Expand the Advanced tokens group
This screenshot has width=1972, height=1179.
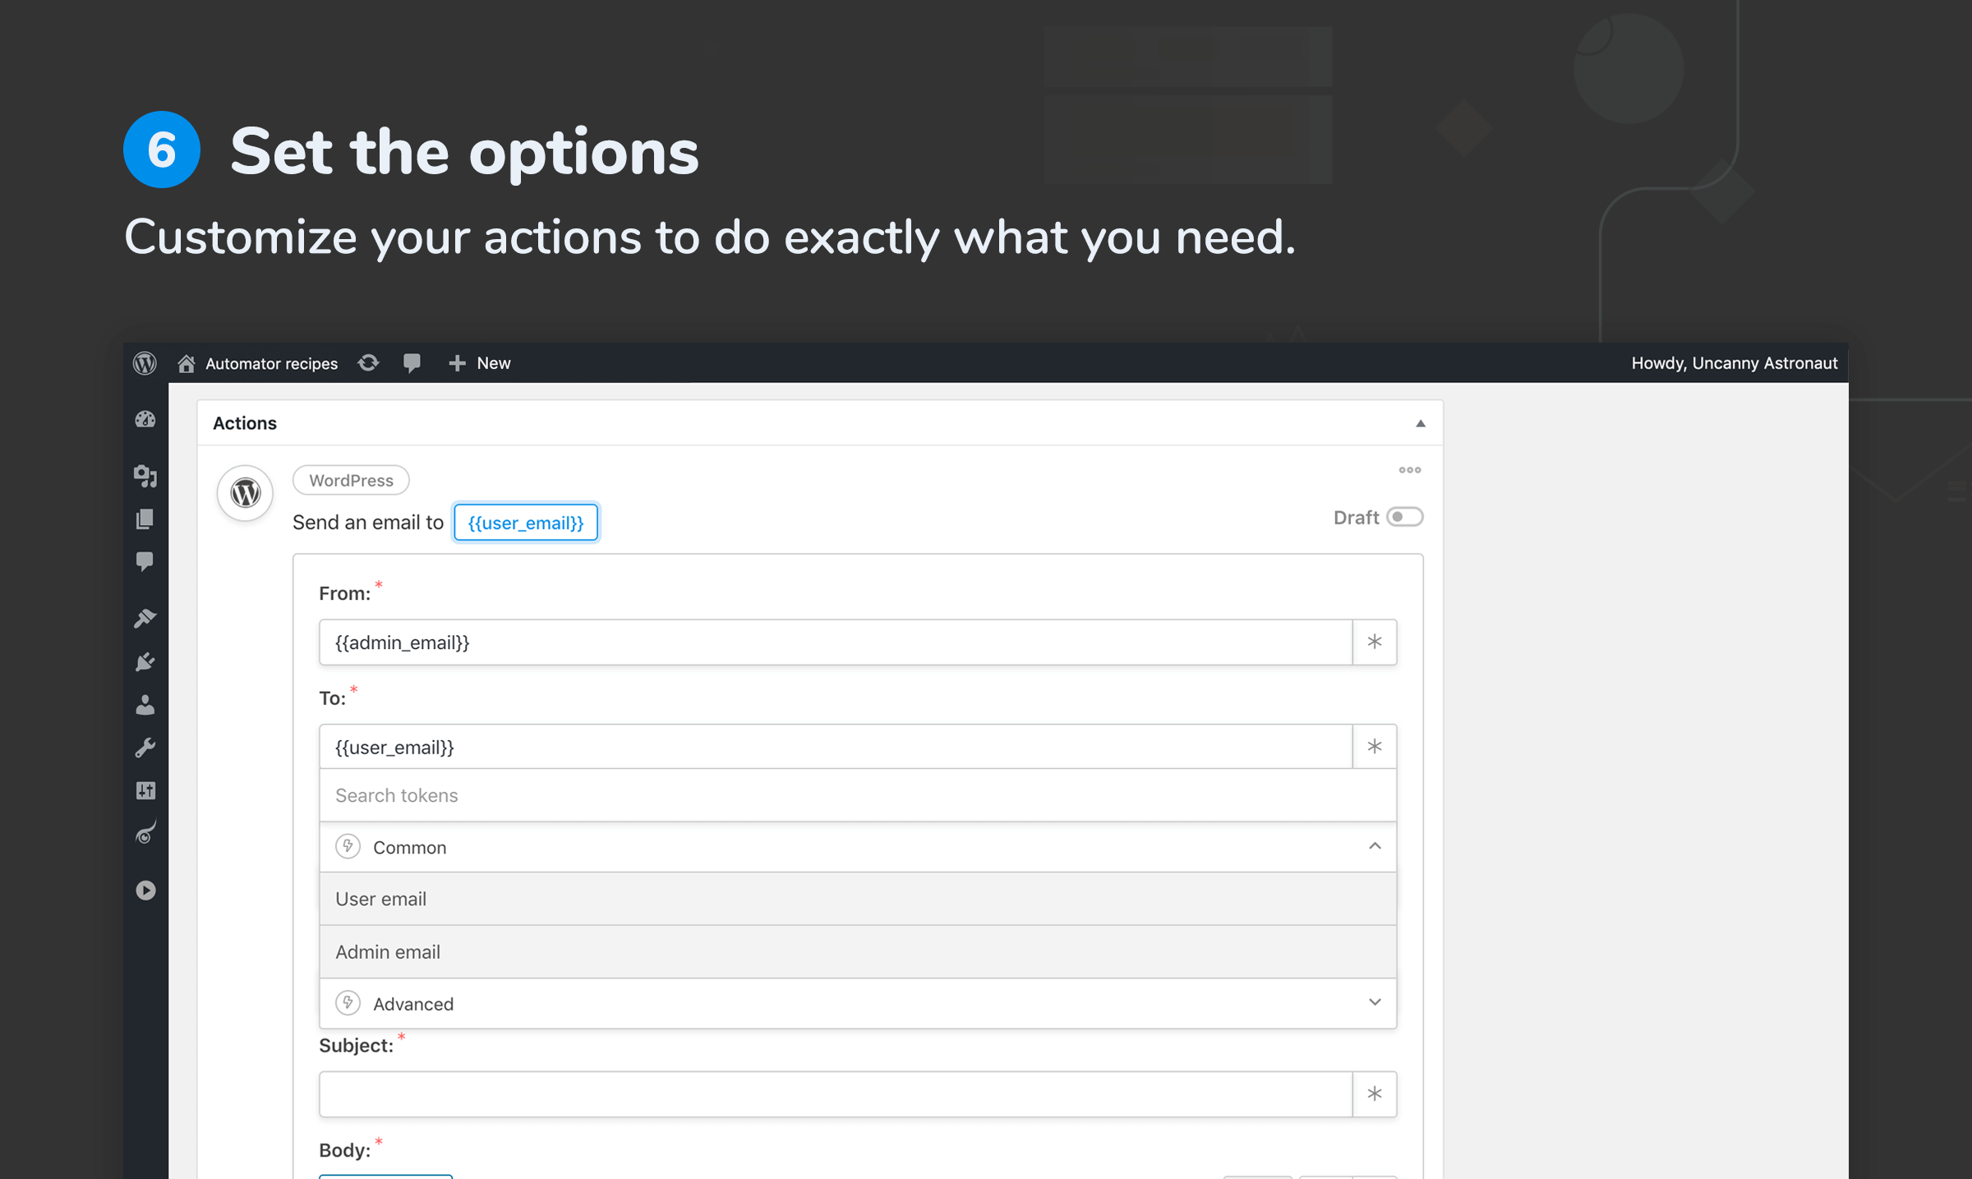(1374, 1002)
